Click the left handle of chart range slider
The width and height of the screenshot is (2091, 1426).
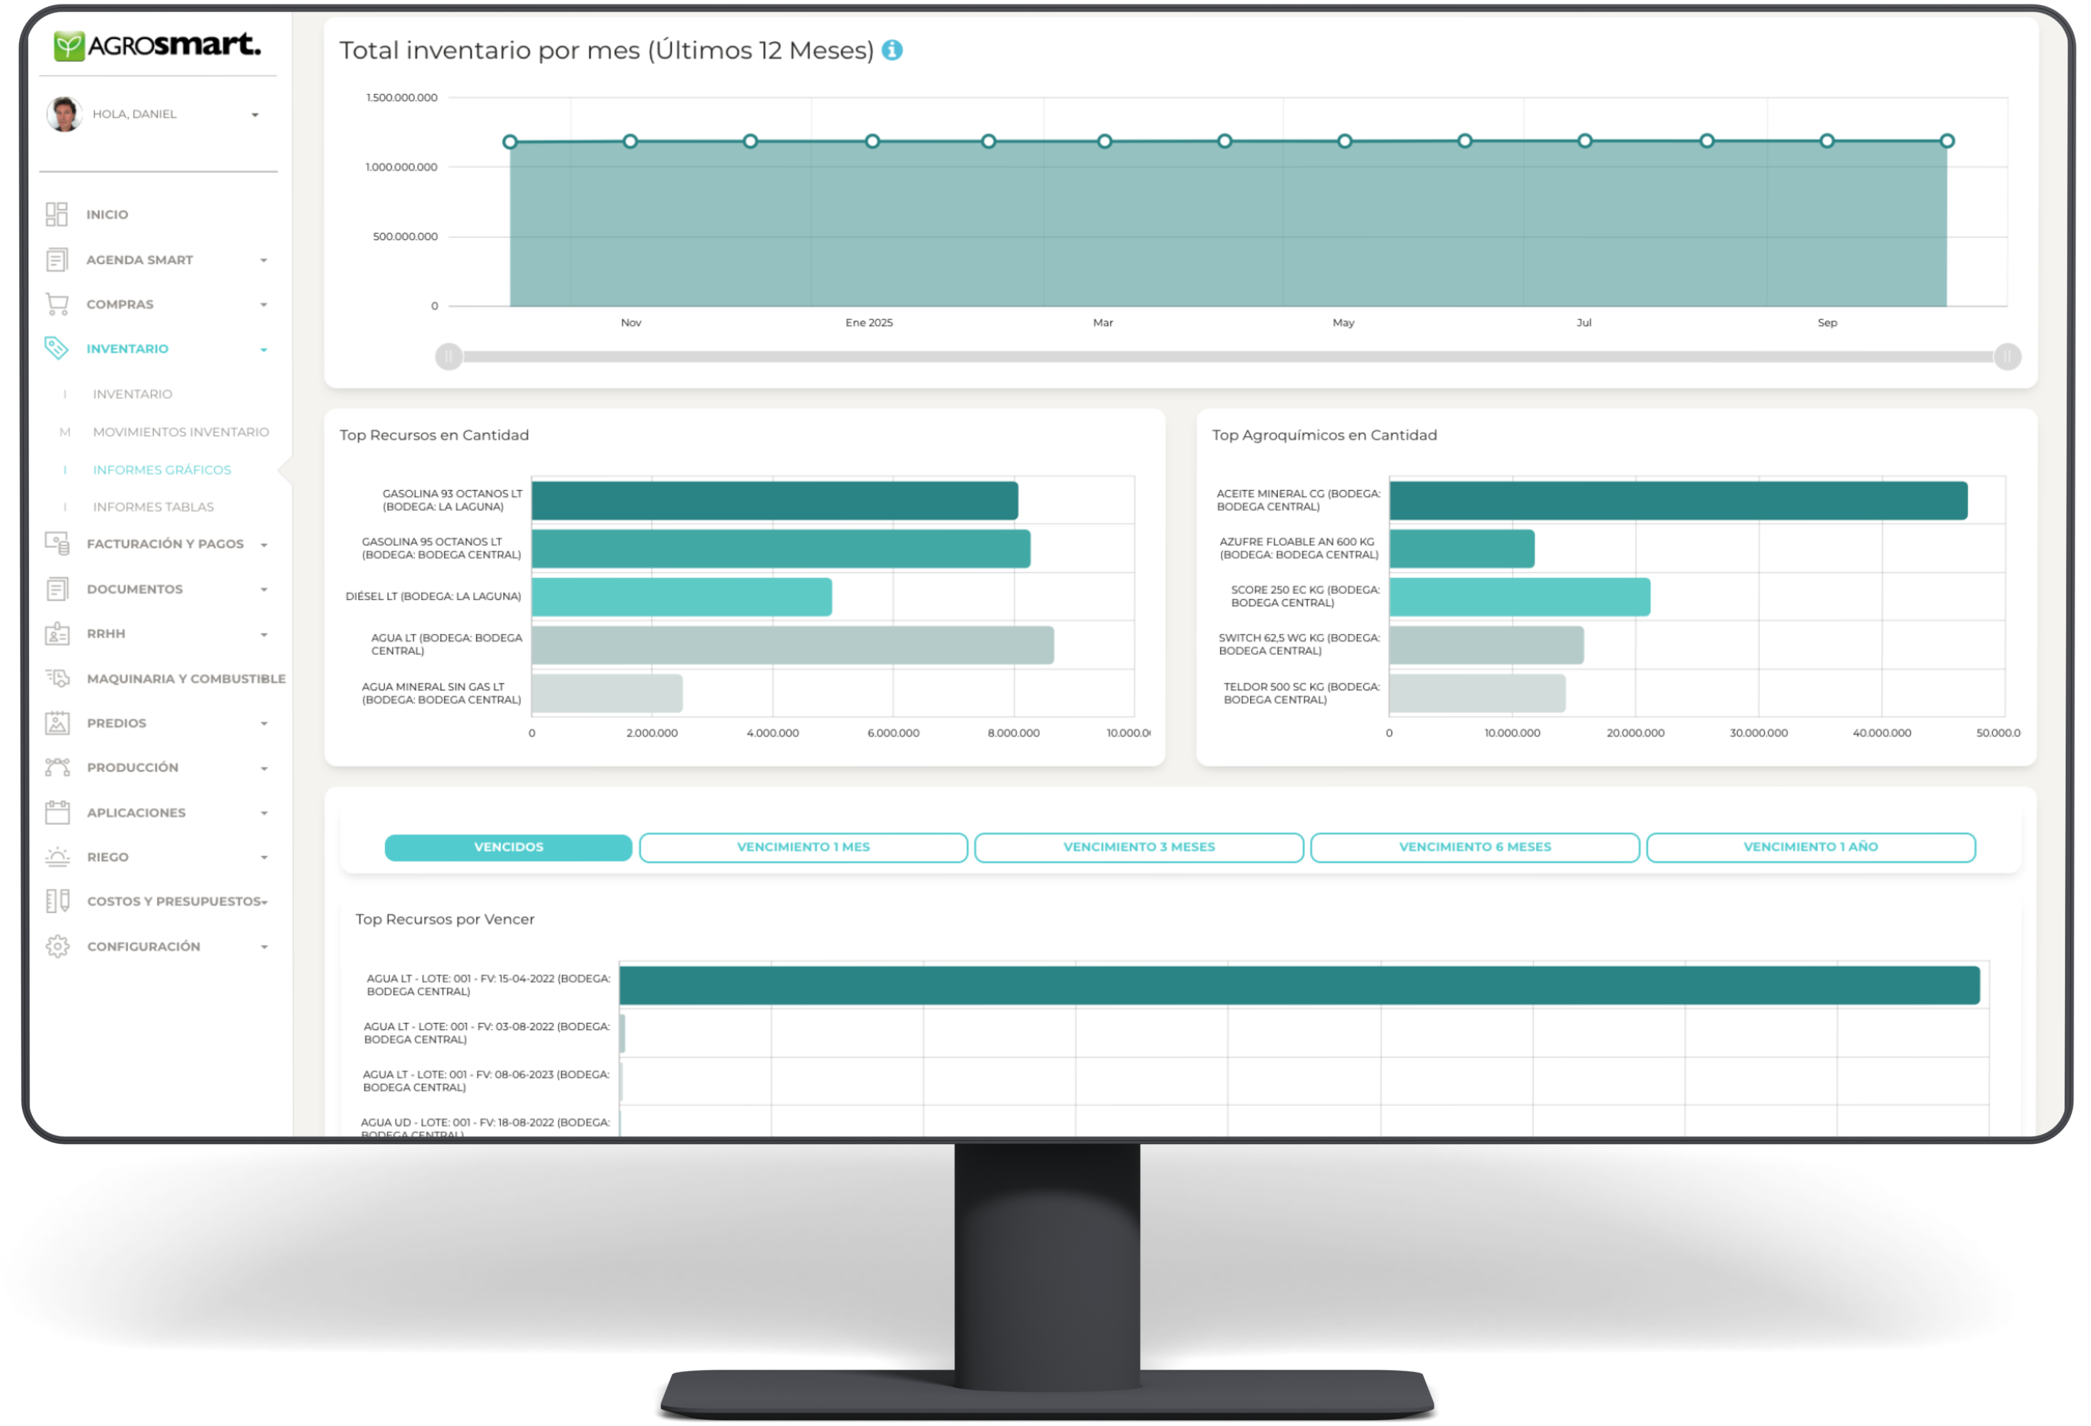pos(448,357)
